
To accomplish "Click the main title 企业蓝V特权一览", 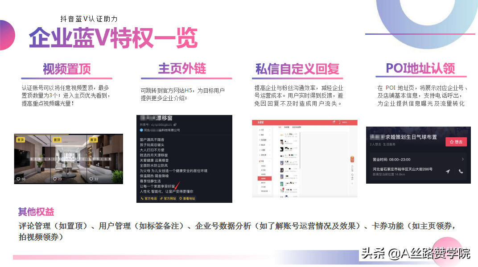I will [113, 38].
